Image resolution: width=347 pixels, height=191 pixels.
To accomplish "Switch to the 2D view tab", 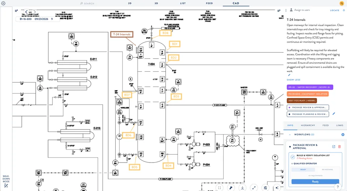I will [130, 3].
